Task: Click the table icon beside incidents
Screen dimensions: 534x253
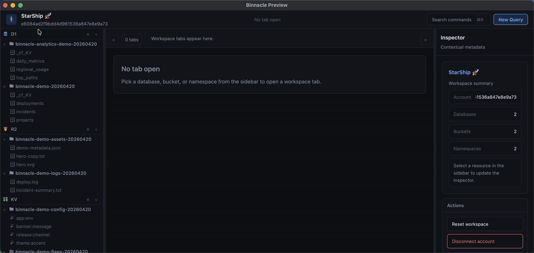Action: [x=12, y=111]
